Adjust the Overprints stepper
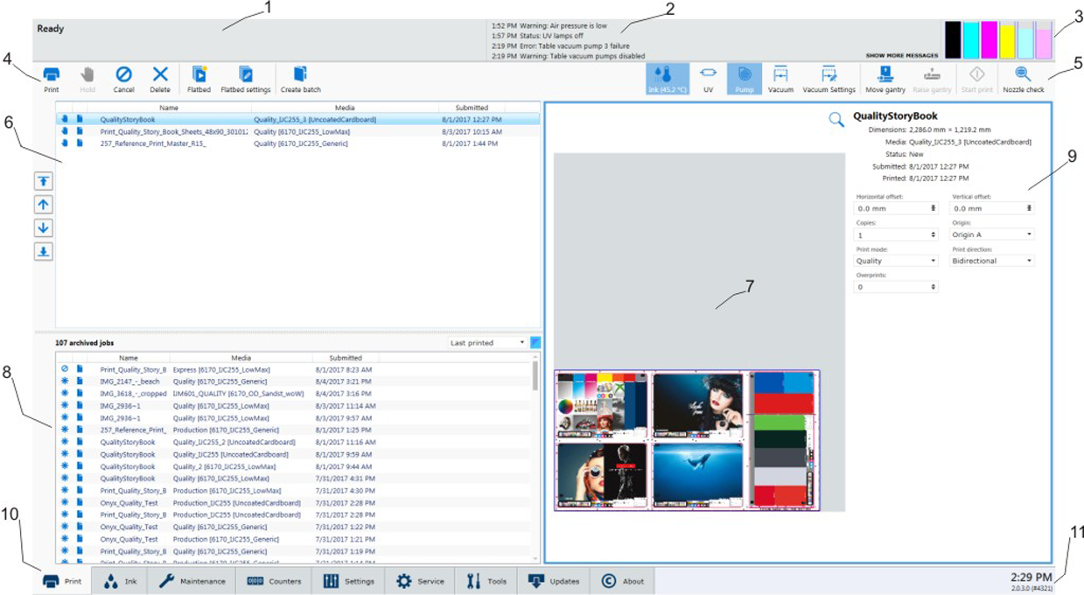Image resolution: width=1084 pixels, height=595 pixels. 933,287
